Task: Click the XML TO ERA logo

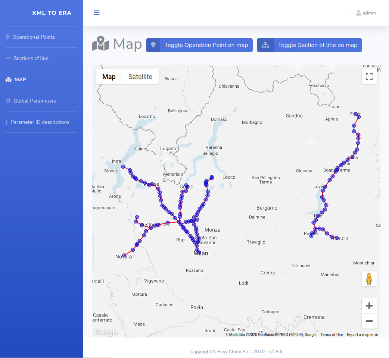Action: 52,13
